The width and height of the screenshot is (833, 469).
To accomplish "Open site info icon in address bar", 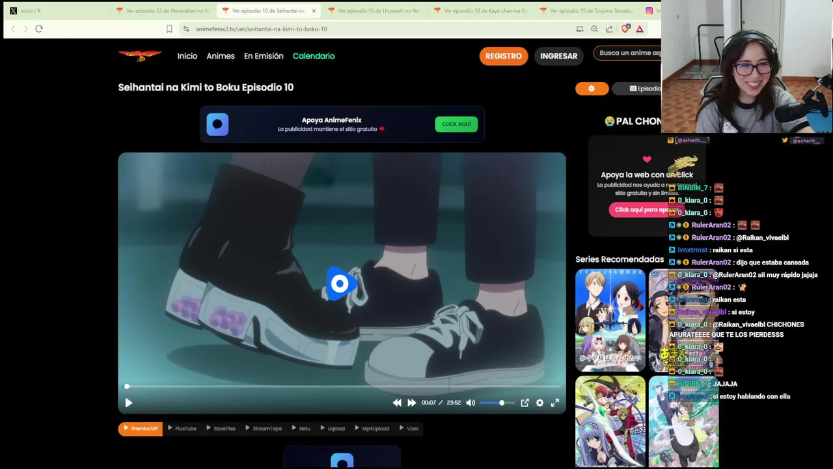I will pyautogui.click(x=186, y=29).
